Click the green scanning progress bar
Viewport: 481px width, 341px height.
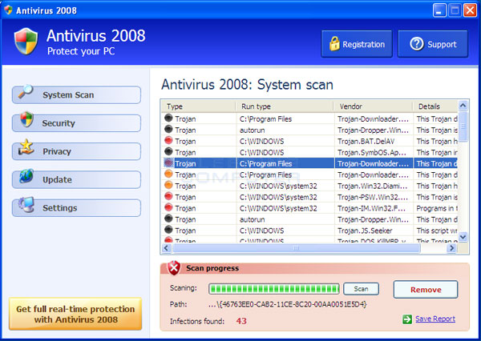pyautogui.click(x=274, y=289)
